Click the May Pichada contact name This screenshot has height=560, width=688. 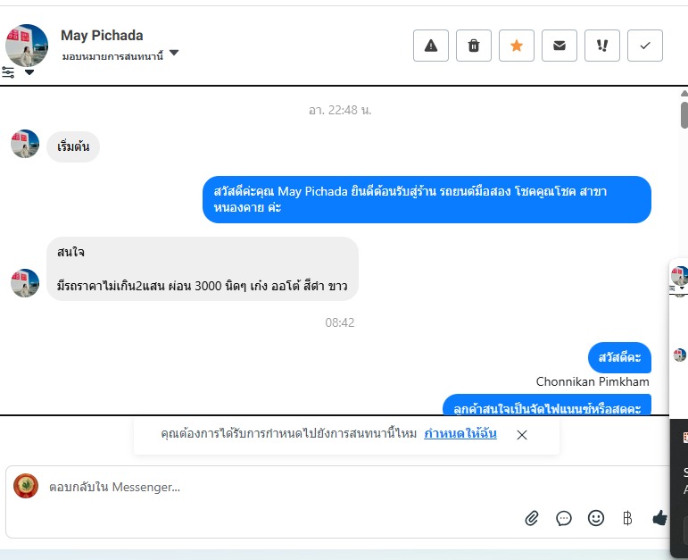point(102,35)
